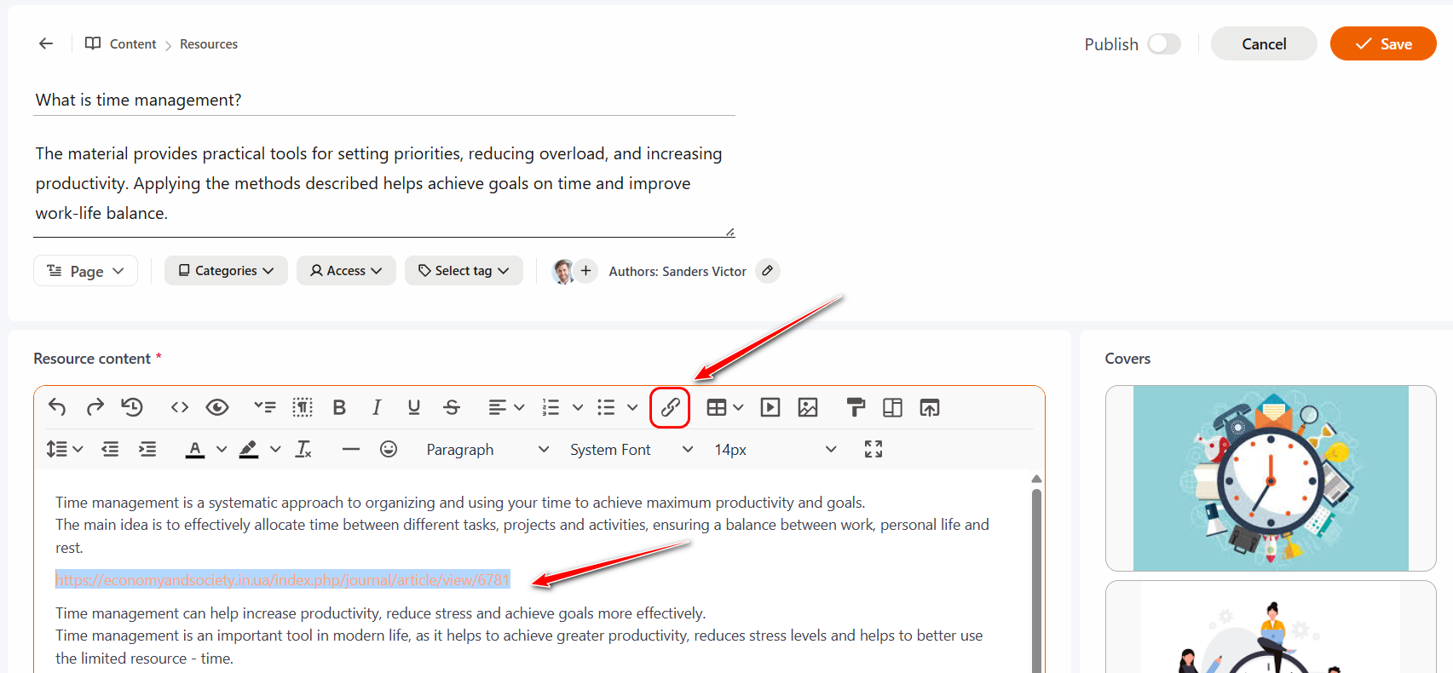
Task: Undo the last edit in editor
Action: (57, 407)
